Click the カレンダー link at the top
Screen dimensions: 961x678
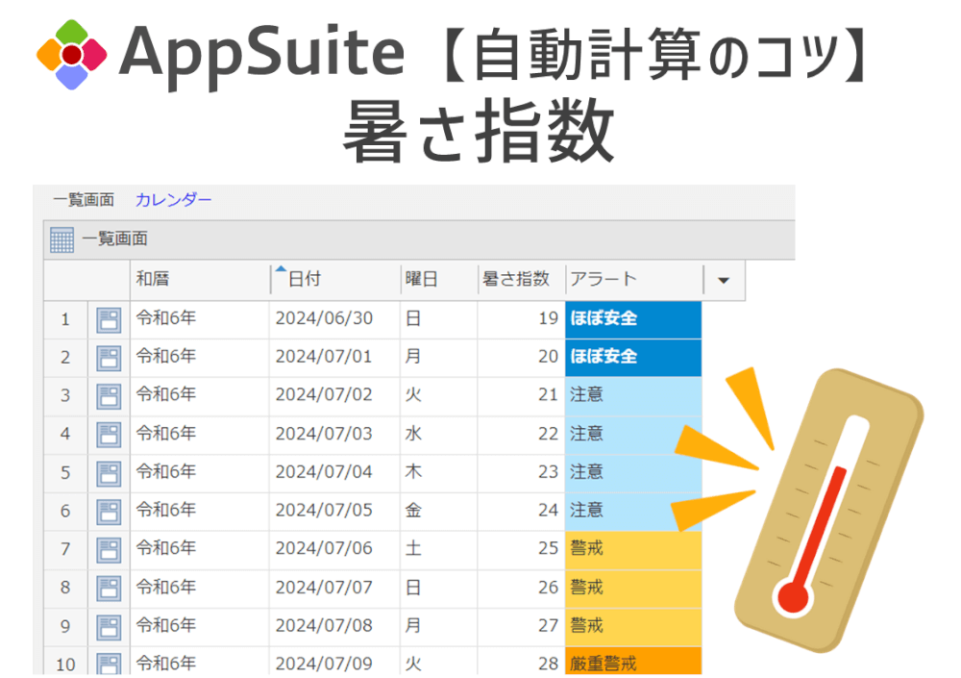[173, 200]
